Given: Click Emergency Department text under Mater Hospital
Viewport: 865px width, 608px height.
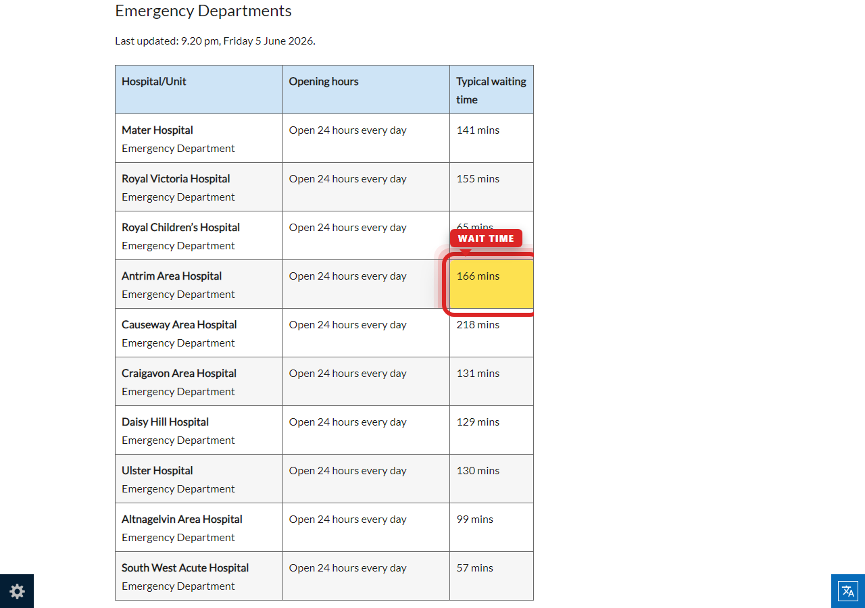Looking at the screenshot, I should coord(178,148).
